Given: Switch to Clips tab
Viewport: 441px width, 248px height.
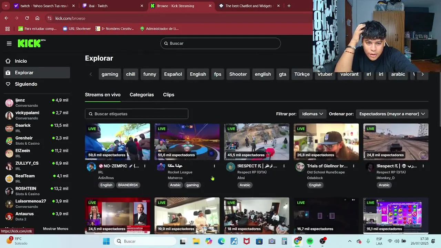Looking at the screenshot, I should 168,95.
